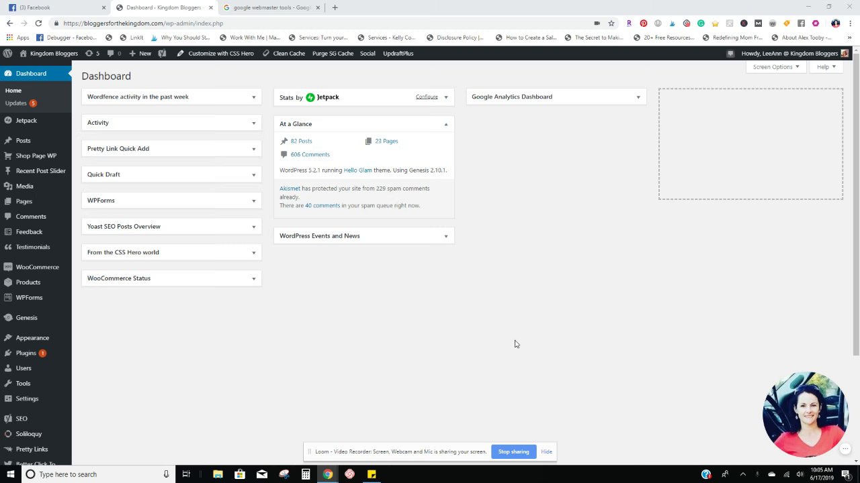
Task: Expand the Activity widget
Action: (x=253, y=123)
